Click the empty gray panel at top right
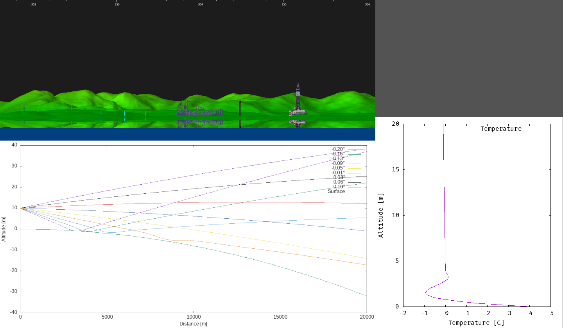 coord(469,59)
